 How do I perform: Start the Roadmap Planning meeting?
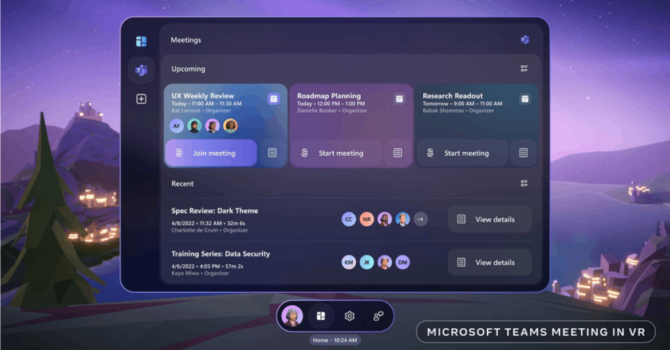(x=336, y=153)
